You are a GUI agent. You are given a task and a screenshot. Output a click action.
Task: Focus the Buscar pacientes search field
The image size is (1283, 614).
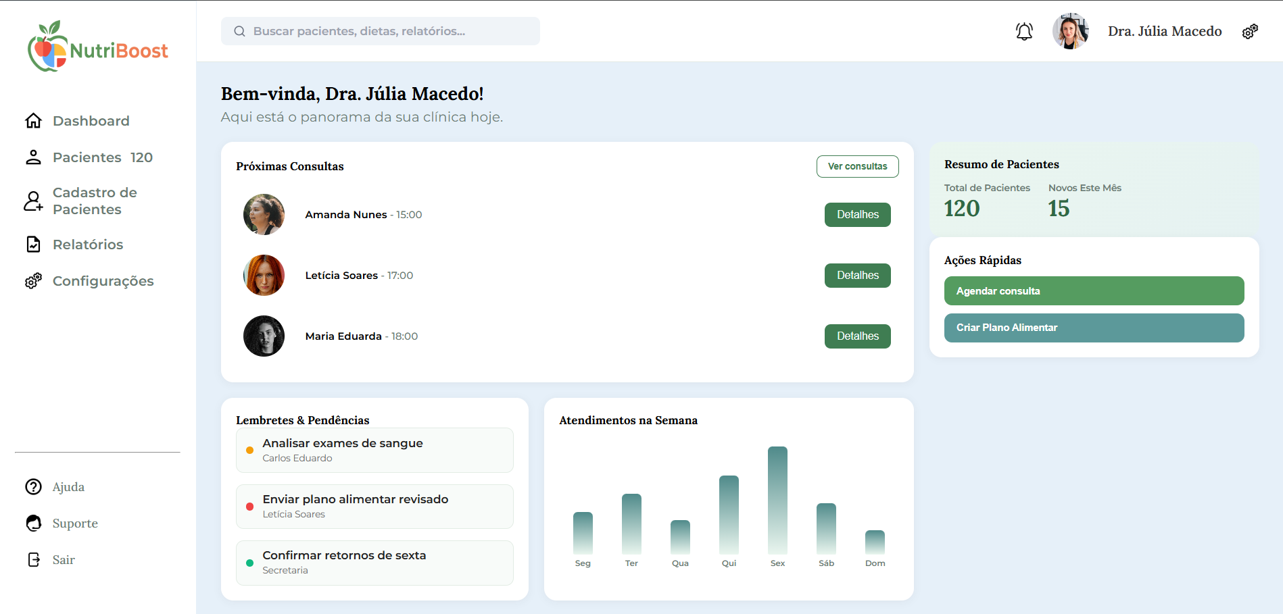click(380, 31)
